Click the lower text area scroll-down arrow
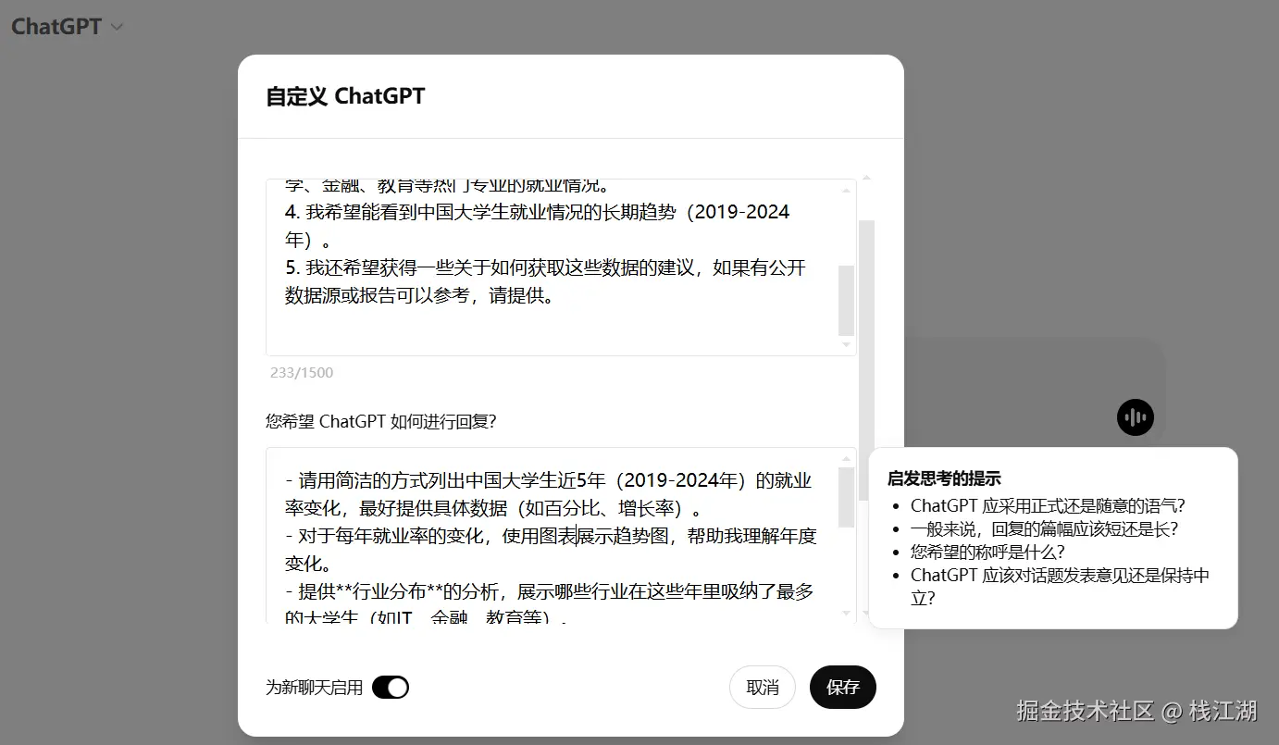The height and width of the screenshot is (745, 1279). tap(846, 613)
